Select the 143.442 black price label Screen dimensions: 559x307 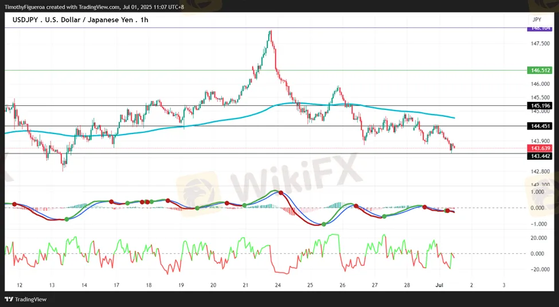540,156
